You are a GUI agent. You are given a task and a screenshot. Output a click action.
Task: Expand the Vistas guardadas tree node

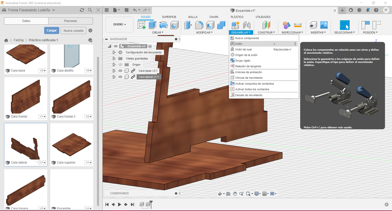(114, 59)
